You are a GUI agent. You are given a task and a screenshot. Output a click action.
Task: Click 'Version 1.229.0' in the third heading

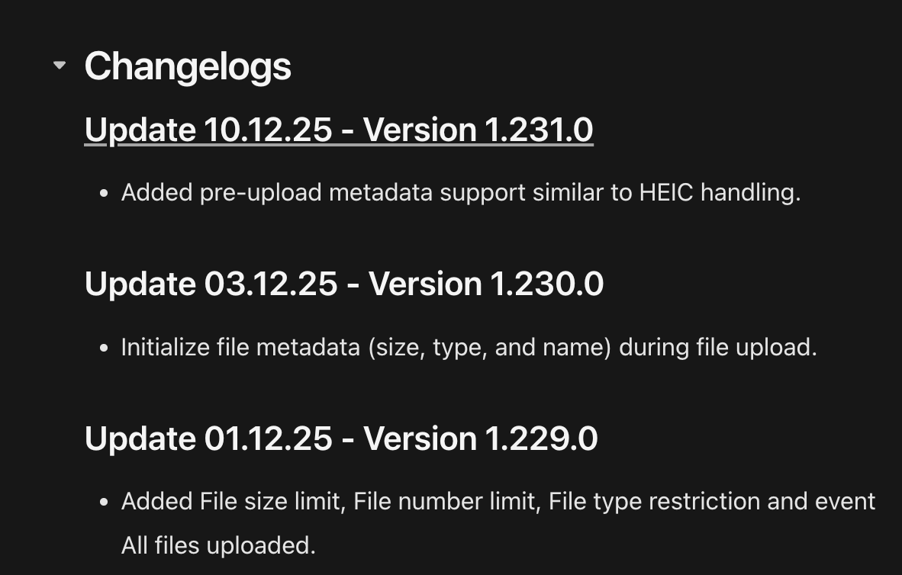point(480,439)
